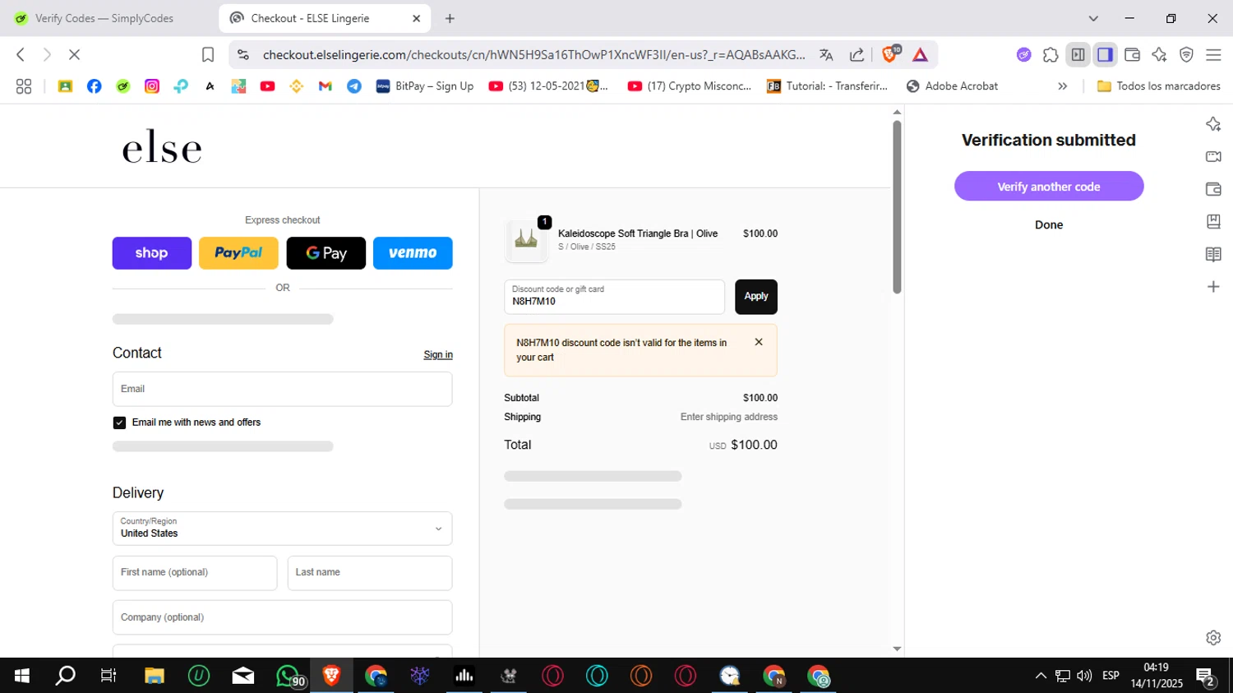Click the Kaleidoscope bra product thumbnail

pos(526,241)
